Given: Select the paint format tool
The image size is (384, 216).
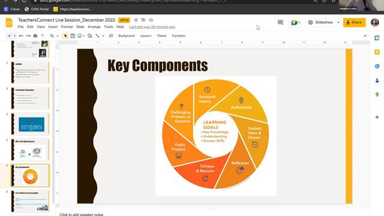Looking at the screenshot, I should 43,36.
